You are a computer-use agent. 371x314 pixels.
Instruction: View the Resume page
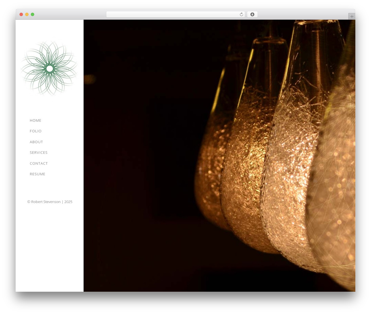coord(37,174)
